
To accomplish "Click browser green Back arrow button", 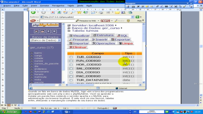I will (33, 12).
